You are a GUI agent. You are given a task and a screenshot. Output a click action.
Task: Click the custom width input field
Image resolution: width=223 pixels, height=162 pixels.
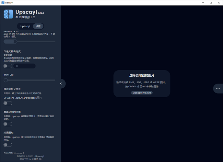[x=24, y=66]
